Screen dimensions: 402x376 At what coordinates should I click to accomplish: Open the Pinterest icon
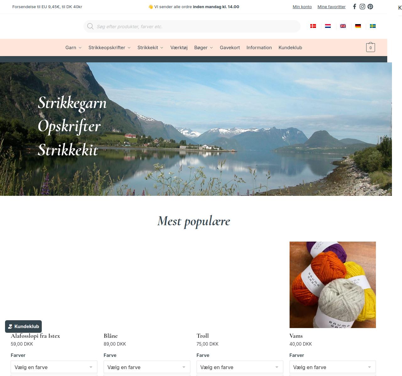click(x=370, y=7)
